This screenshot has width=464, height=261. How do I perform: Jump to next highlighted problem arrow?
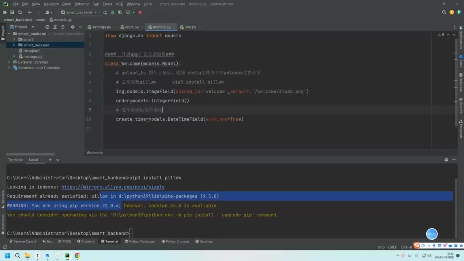[455, 35]
